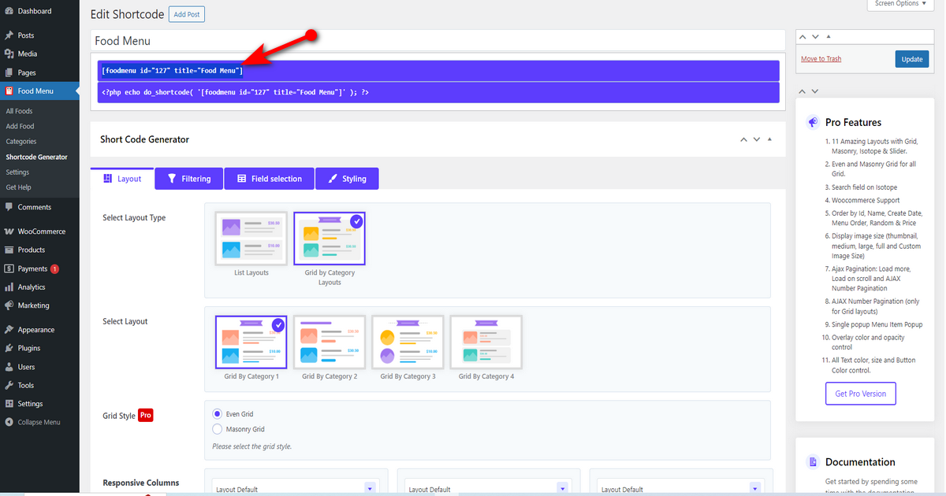The width and height of the screenshot is (946, 496).
Task: Click the Update button
Action: (912, 59)
